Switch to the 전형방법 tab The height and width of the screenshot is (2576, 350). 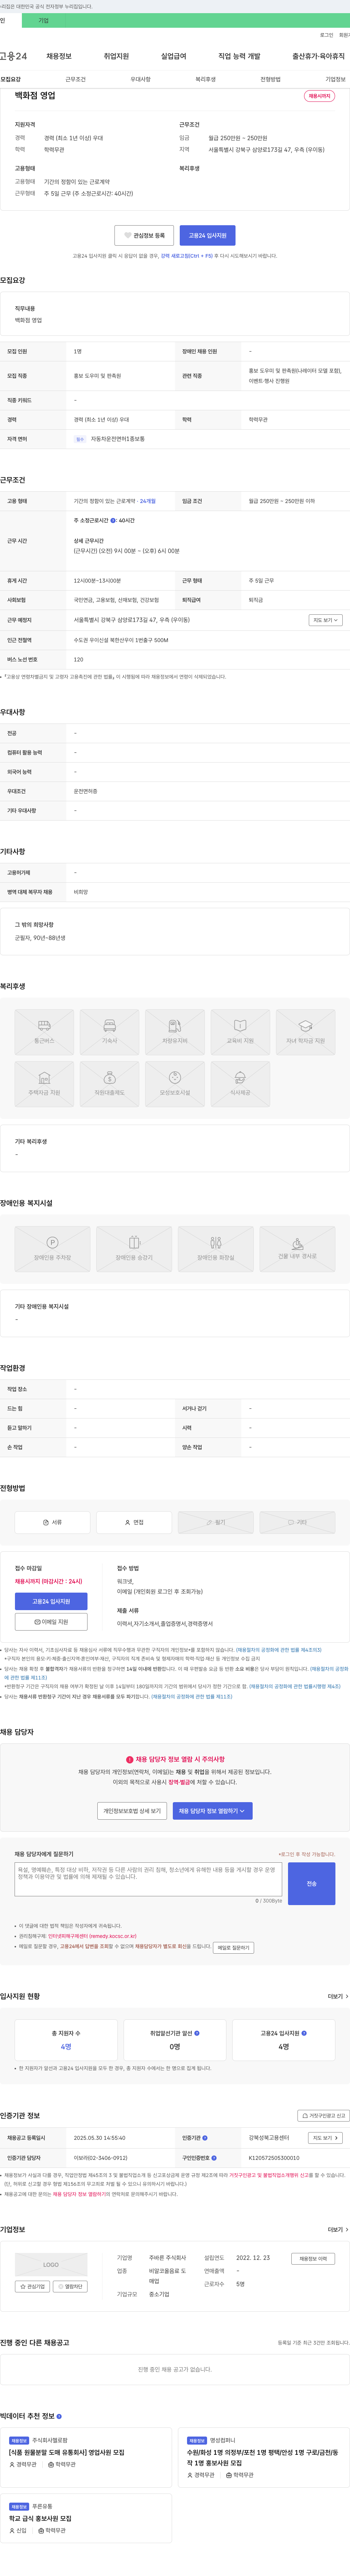[x=270, y=79]
